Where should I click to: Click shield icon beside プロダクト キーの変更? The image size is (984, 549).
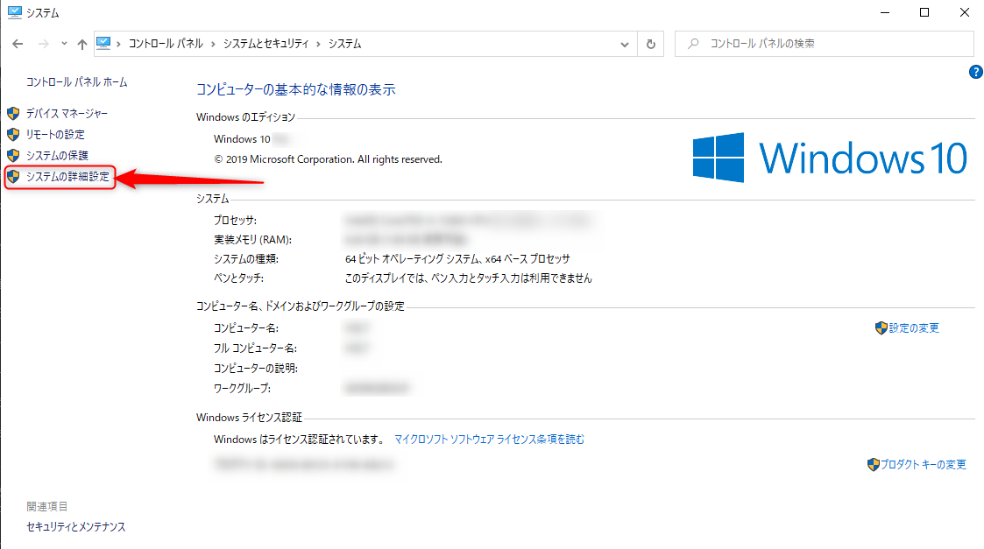[873, 465]
